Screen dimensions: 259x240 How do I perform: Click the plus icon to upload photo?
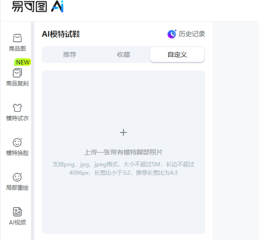123,132
